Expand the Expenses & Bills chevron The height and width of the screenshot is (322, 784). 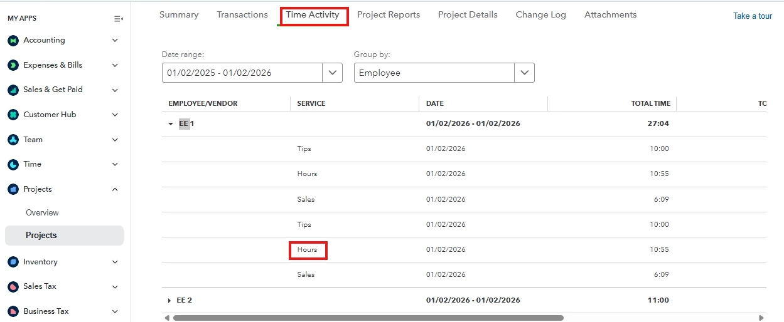click(x=115, y=65)
